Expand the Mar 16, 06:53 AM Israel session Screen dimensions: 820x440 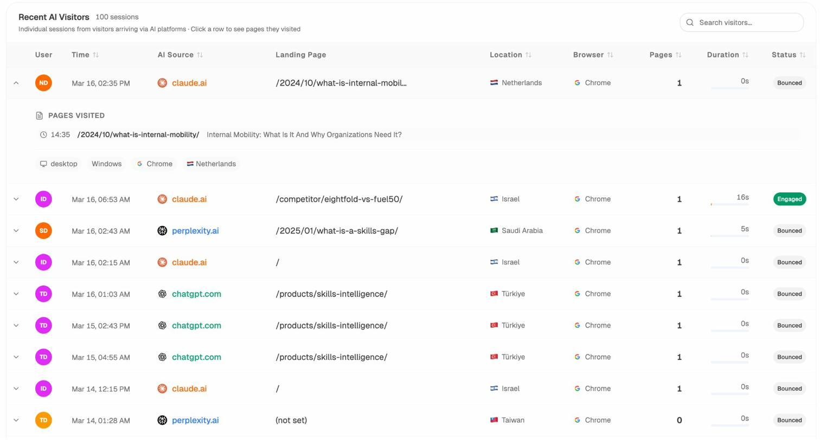tap(16, 199)
